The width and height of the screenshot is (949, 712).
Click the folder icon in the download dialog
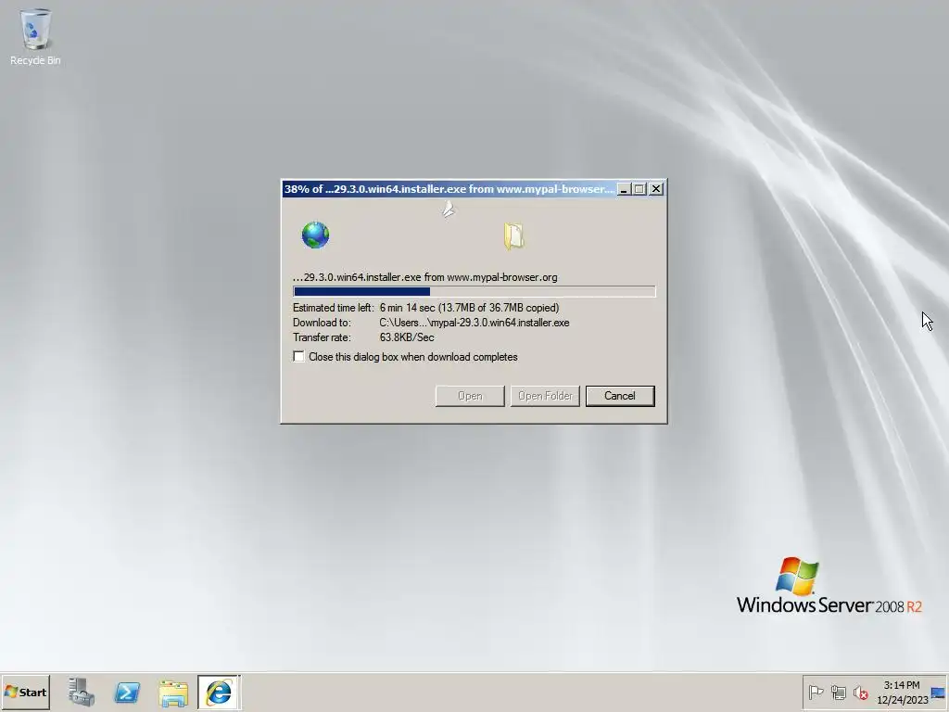513,236
